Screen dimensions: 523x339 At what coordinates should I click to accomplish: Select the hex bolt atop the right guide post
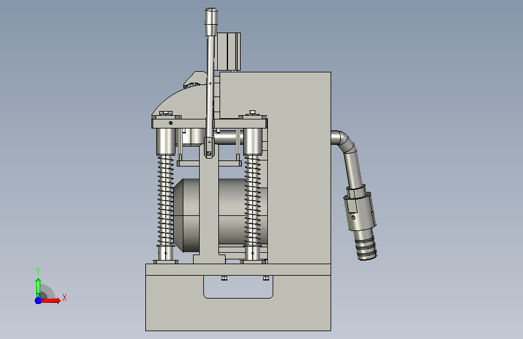click(x=253, y=112)
